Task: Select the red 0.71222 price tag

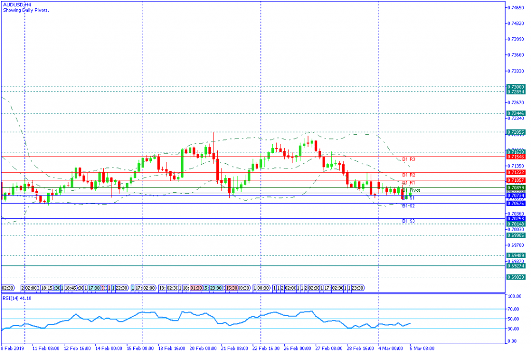Action: [516, 172]
